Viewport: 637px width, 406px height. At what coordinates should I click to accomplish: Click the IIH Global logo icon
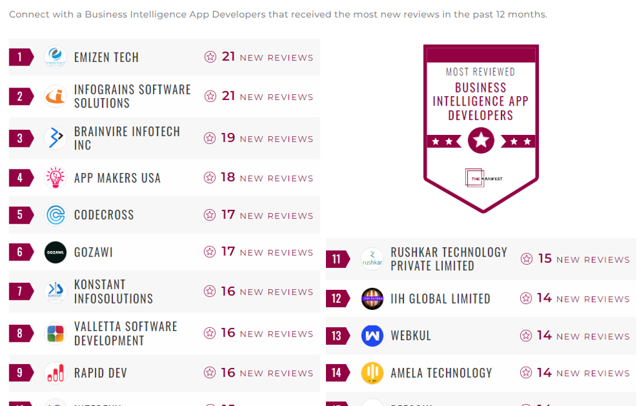click(372, 299)
